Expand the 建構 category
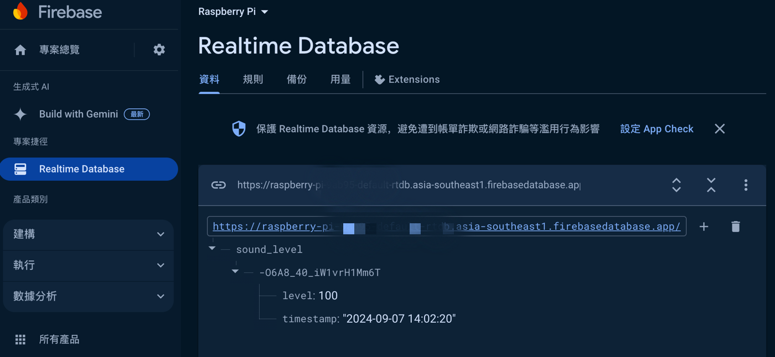 point(89,234)
